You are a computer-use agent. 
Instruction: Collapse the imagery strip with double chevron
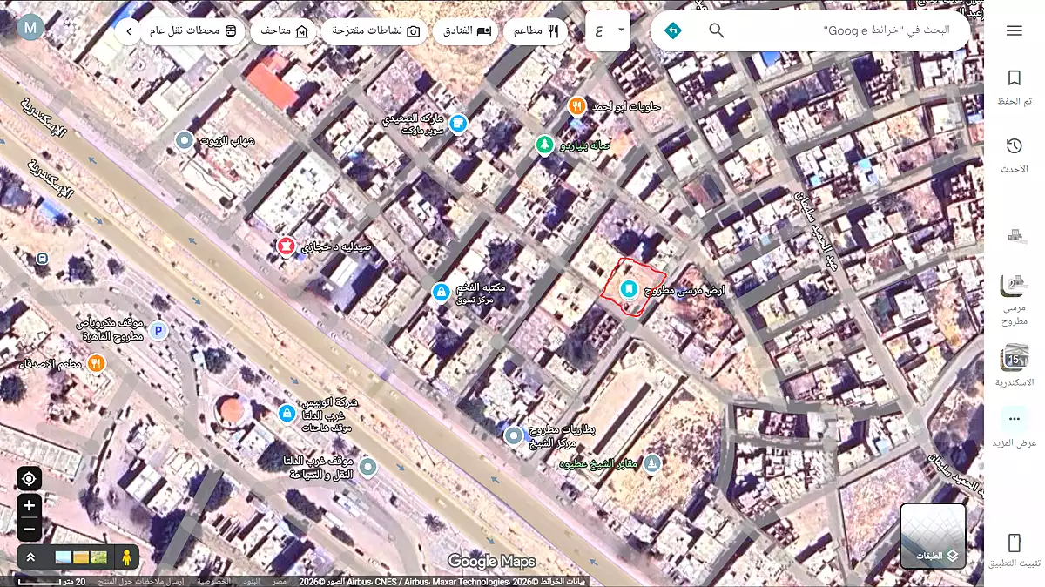pyautogui.click(x=30, y=557)
